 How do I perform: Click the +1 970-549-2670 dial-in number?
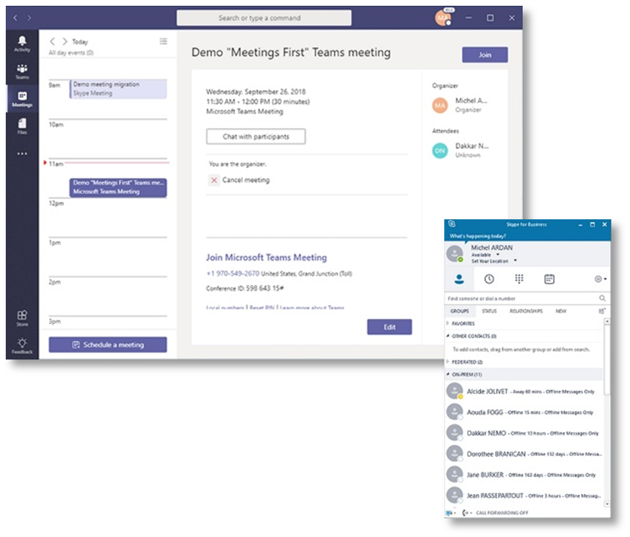pos(233,273)
